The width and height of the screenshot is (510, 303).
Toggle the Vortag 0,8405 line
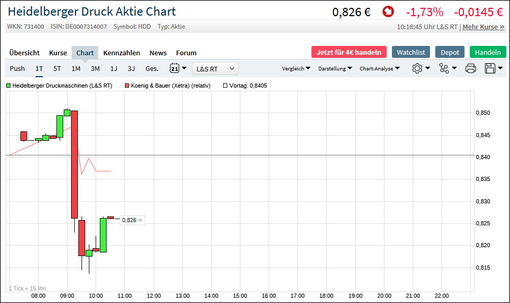245,86
